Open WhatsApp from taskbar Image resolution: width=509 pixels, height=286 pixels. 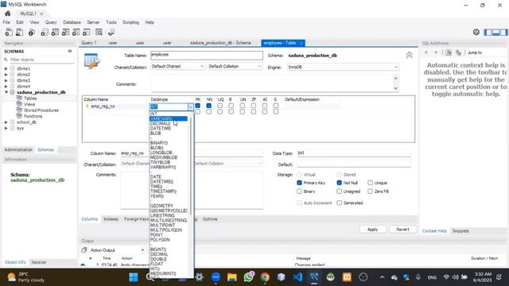[249, 277]
